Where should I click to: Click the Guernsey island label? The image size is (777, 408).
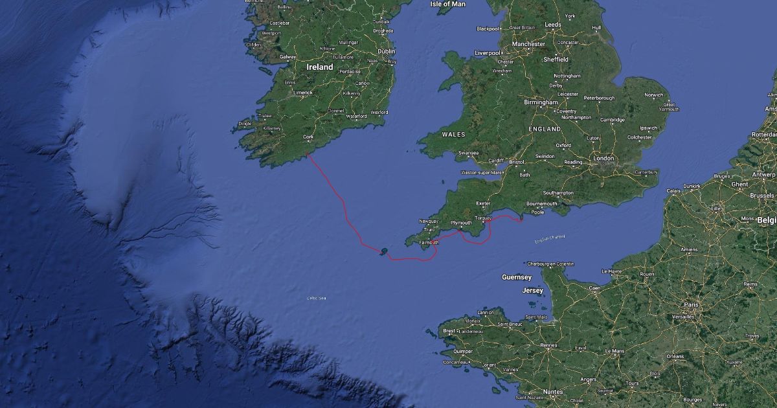click(x=517, y=277)
